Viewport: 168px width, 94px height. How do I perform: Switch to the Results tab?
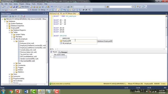pos(54,52)
